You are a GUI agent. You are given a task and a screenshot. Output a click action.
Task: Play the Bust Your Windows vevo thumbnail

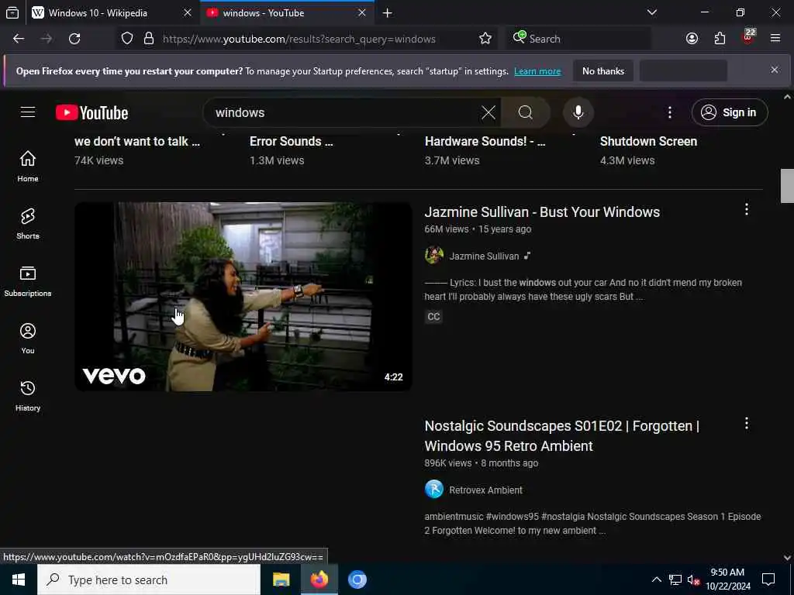coord(243,297)
